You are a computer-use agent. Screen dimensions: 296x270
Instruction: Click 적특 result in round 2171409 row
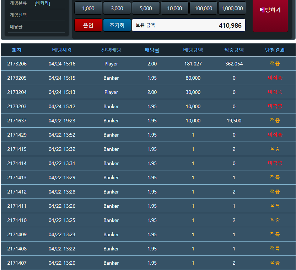point(275,234)
